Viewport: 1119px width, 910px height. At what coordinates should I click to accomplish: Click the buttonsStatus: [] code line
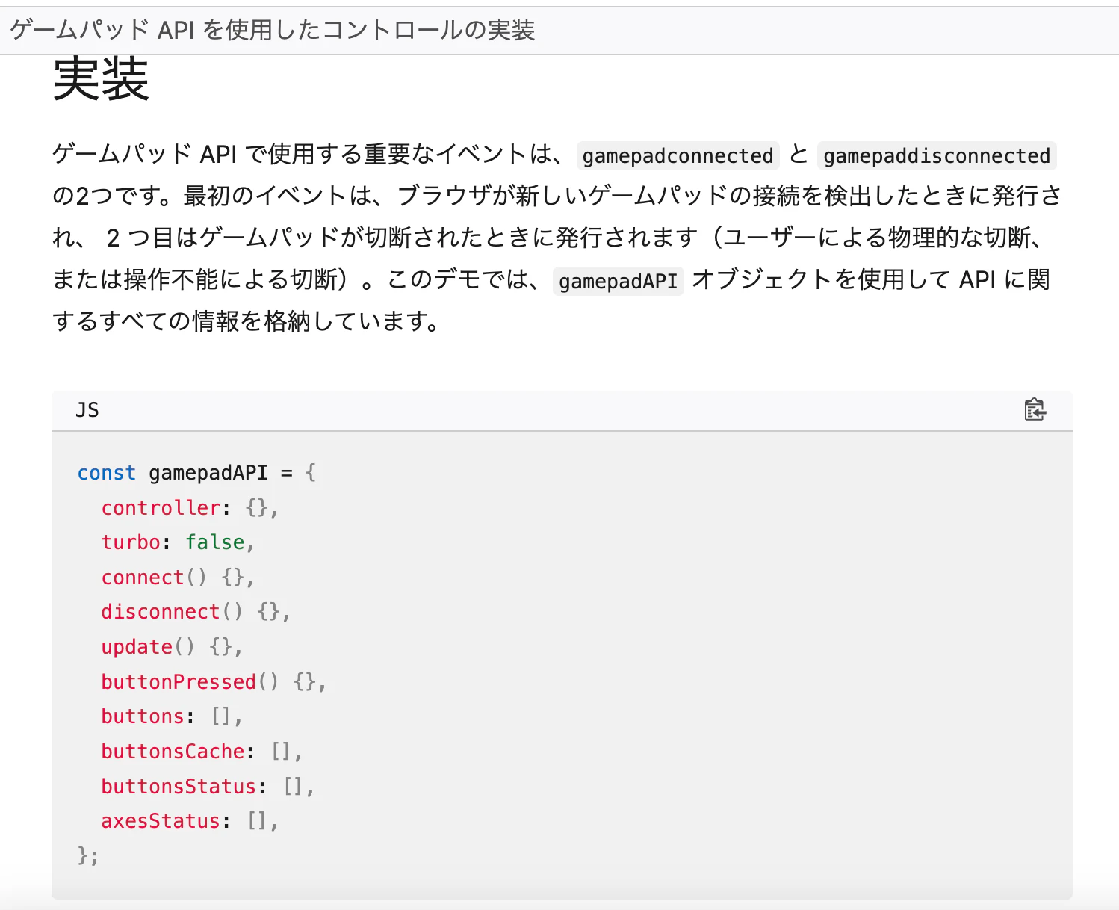click(208, 787)
